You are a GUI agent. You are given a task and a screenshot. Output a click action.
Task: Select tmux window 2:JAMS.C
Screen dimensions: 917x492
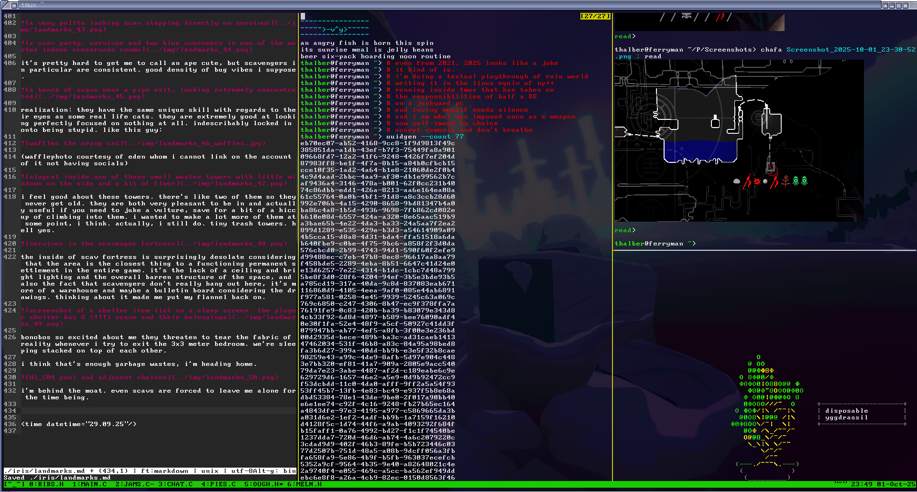134,484
